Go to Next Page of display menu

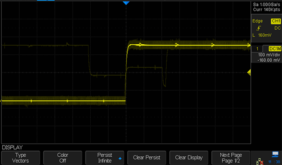(x=231, y=158)
